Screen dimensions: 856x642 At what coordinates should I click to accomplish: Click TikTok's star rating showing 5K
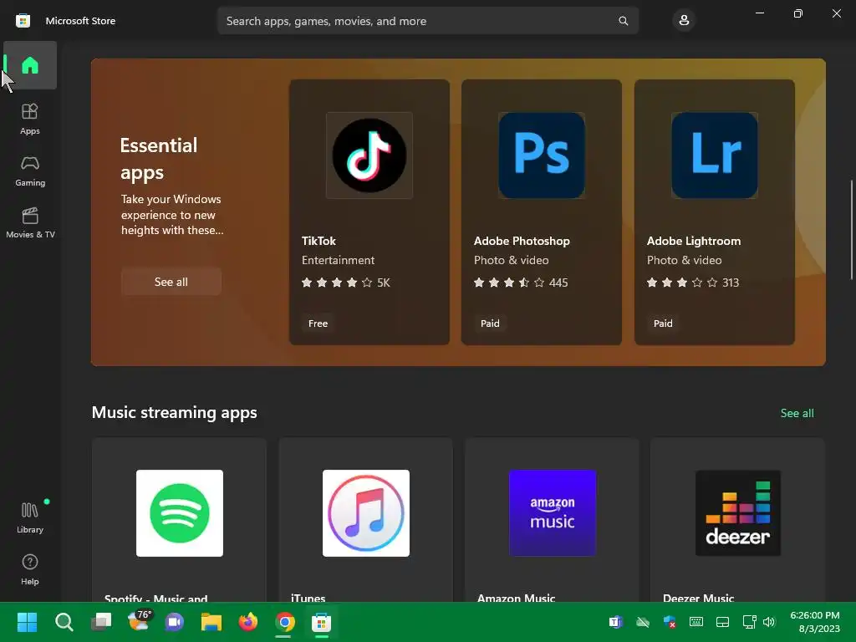pyautogui.click(x=346, y=283)
